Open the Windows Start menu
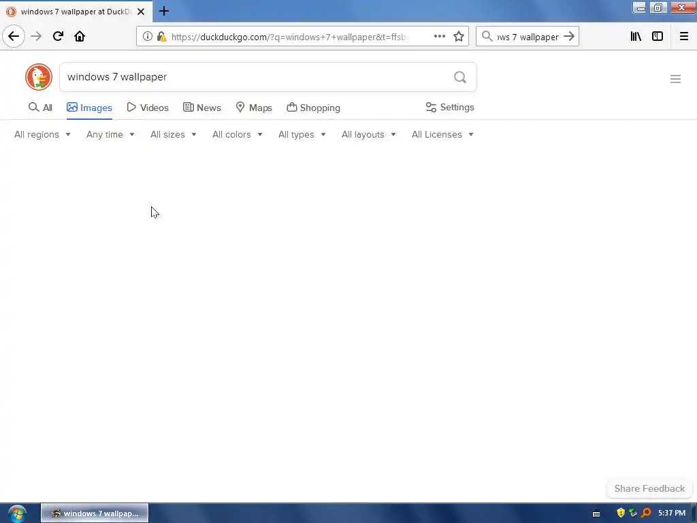Screen dimensions: 697x523 (x=16, y=513)
